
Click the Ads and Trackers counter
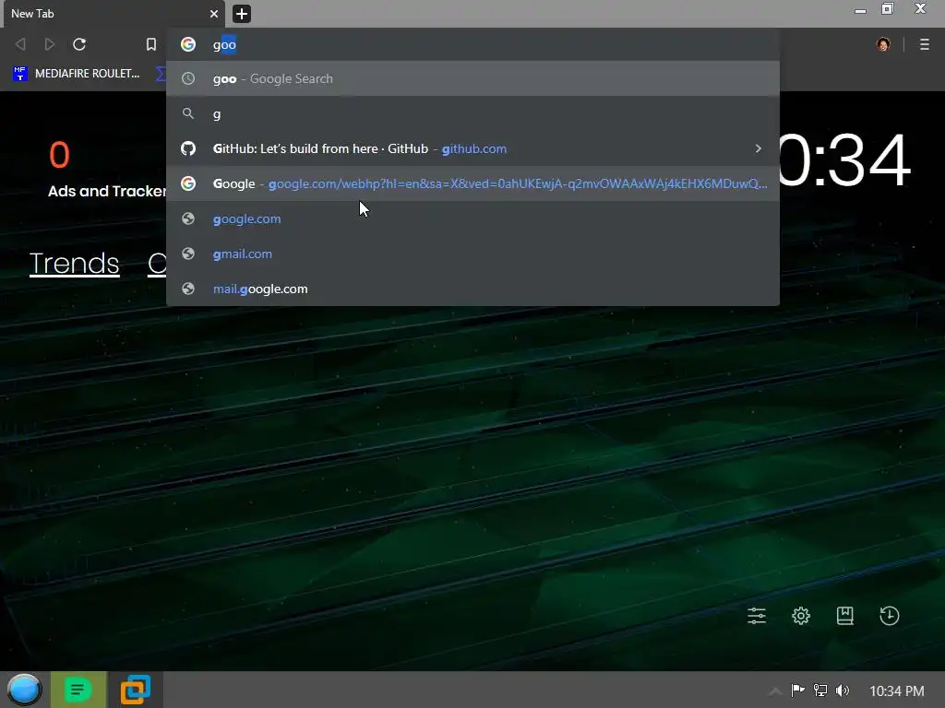tap(107, 169)
